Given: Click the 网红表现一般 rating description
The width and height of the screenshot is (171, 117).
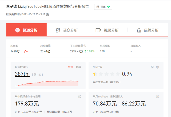Looking at the screenshot, I should click(106, 82).
